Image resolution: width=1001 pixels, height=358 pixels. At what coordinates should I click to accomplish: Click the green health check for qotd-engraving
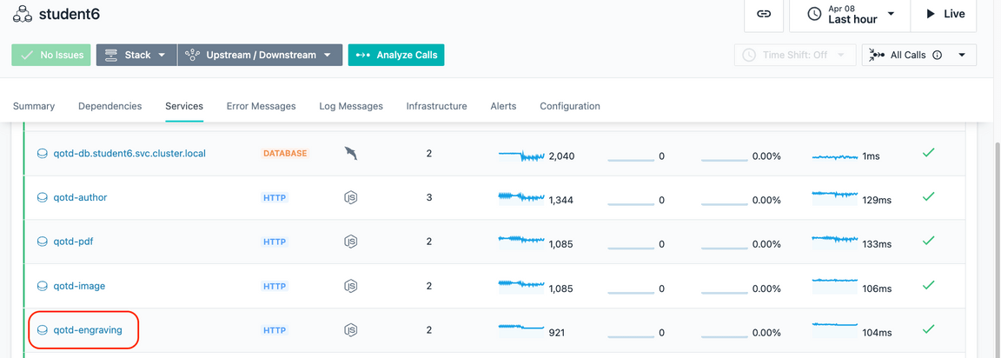point(929,328)
